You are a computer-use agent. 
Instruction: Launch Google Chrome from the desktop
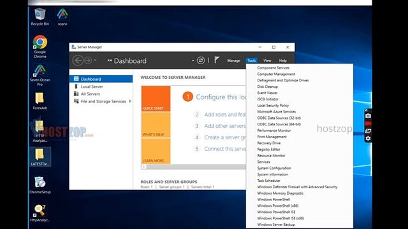[x=40, y=46]
